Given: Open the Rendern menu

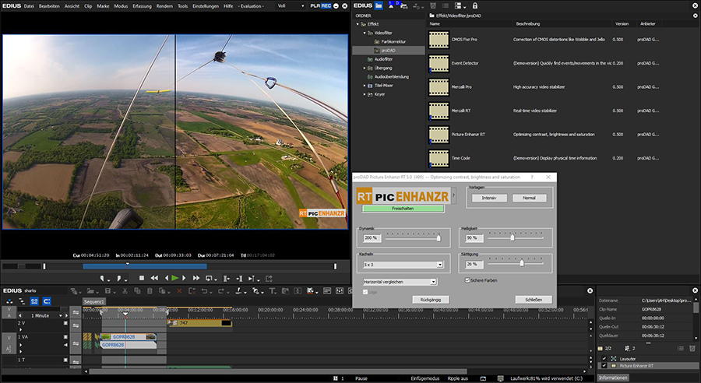Looking at the screenshot, I should (165, 5).
